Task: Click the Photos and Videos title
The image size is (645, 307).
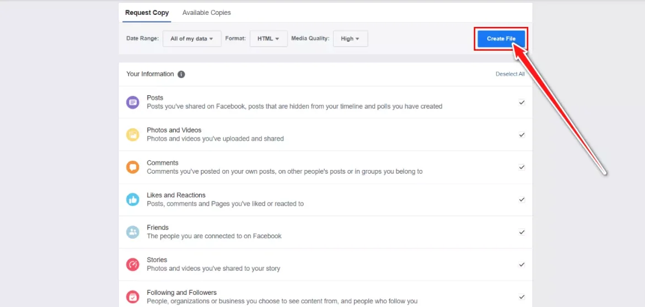Action: (174, 130)
